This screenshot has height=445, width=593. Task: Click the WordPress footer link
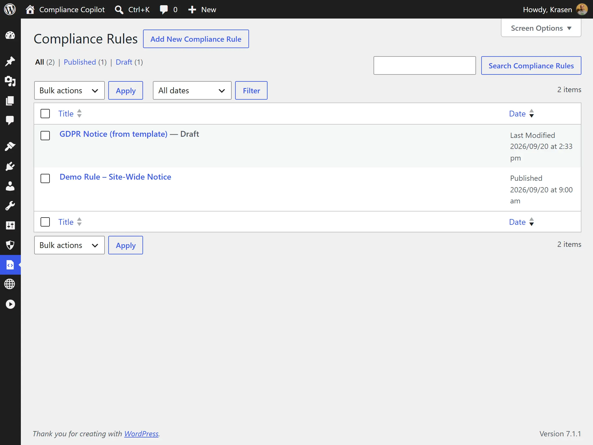pyautogui.click(x=141, y=434)
